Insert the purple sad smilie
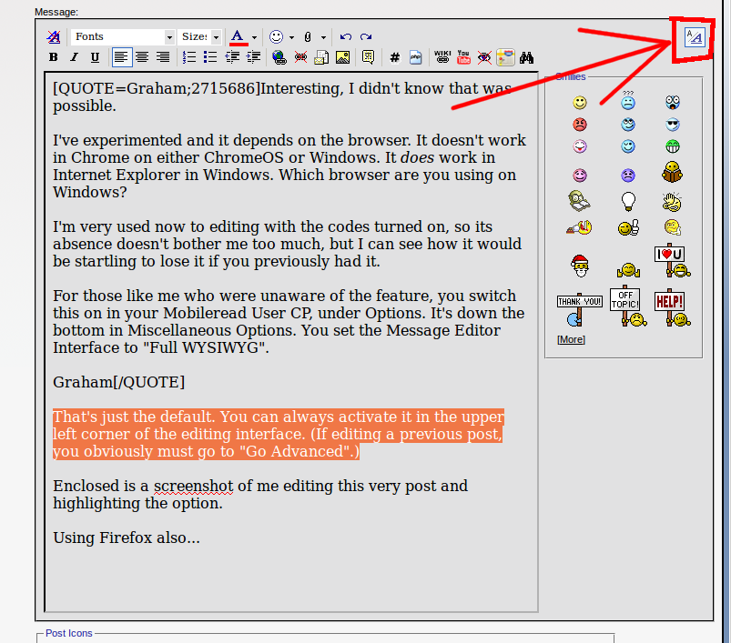Viewport: 731px width, 643px height. coord(628,176)
